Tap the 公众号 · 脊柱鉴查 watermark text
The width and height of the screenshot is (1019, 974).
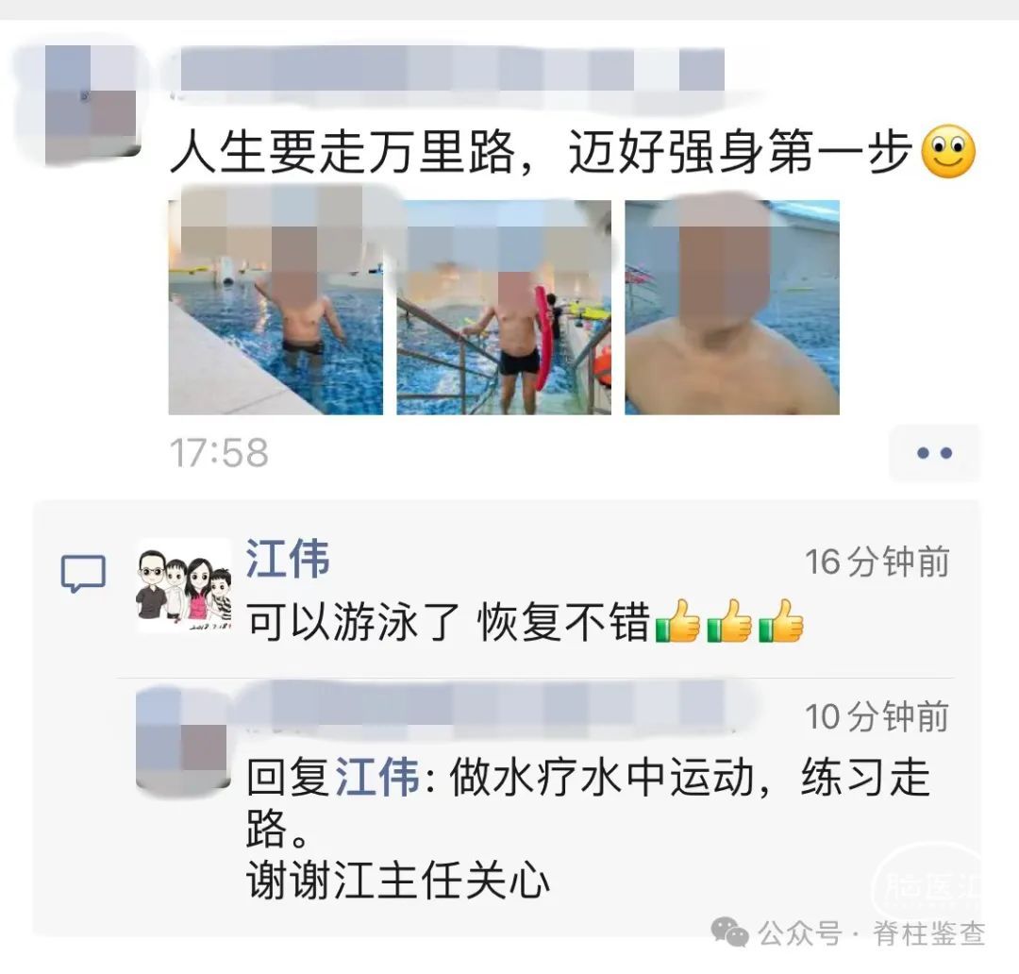(872, 933)
